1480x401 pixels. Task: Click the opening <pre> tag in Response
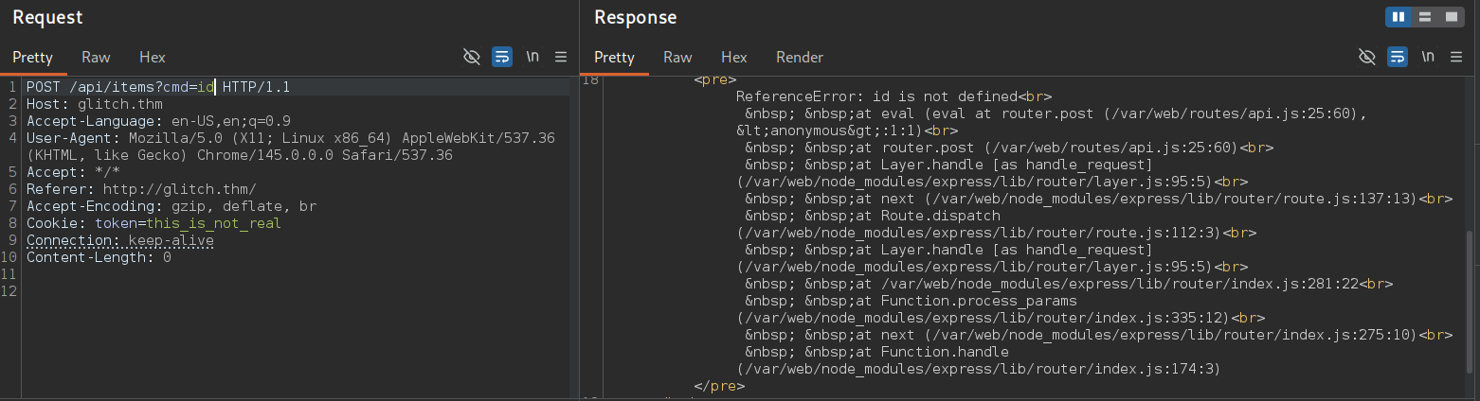(x=715, y=79)
